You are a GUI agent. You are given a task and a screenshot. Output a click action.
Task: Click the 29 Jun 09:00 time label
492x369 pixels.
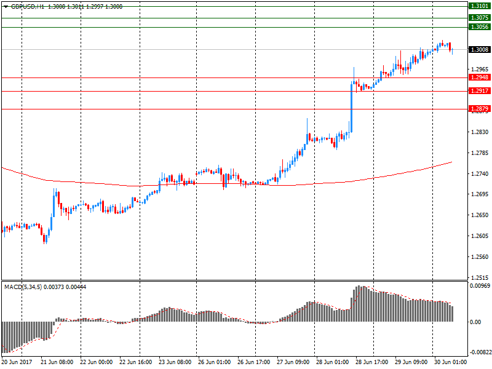coord(411,362)
